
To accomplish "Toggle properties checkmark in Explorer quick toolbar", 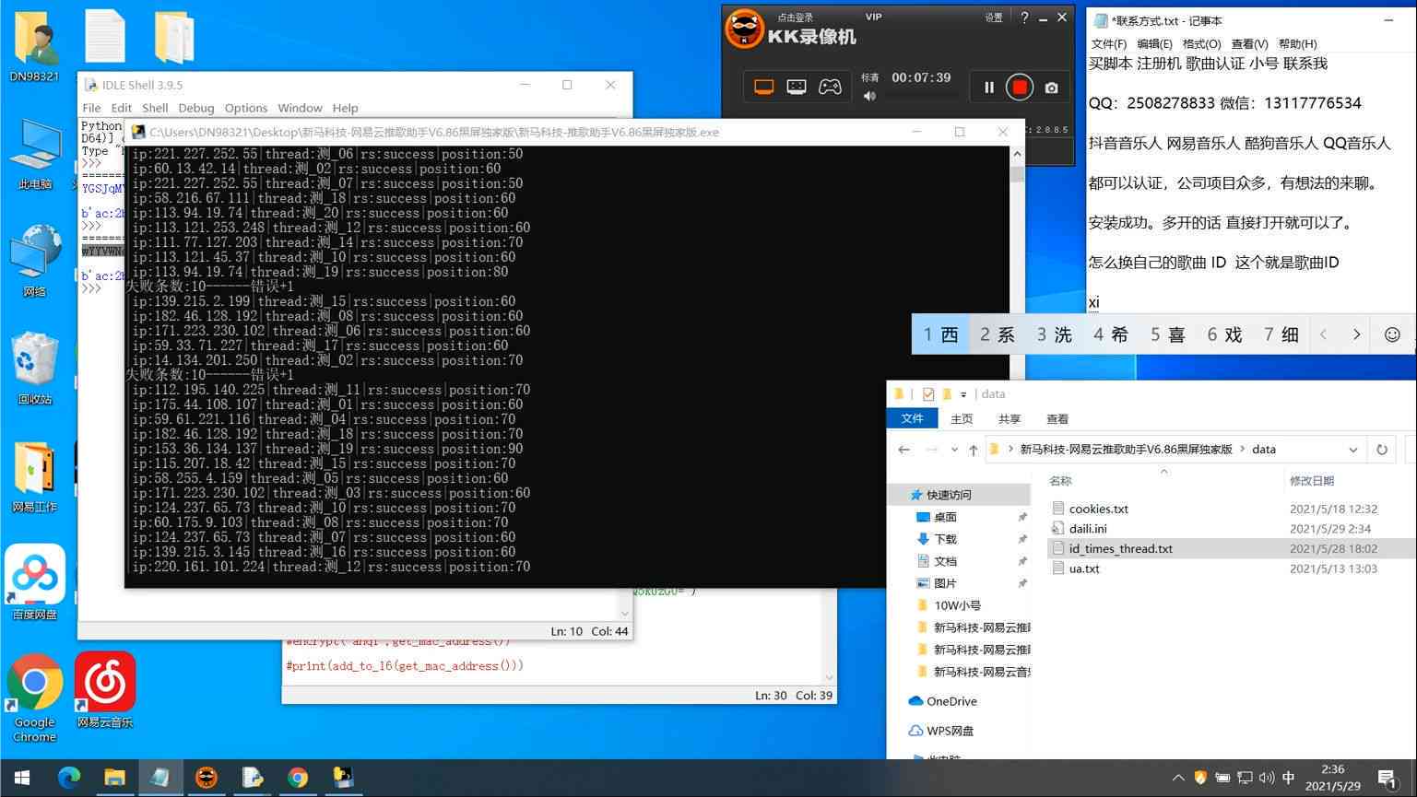I will click(927, 394).
